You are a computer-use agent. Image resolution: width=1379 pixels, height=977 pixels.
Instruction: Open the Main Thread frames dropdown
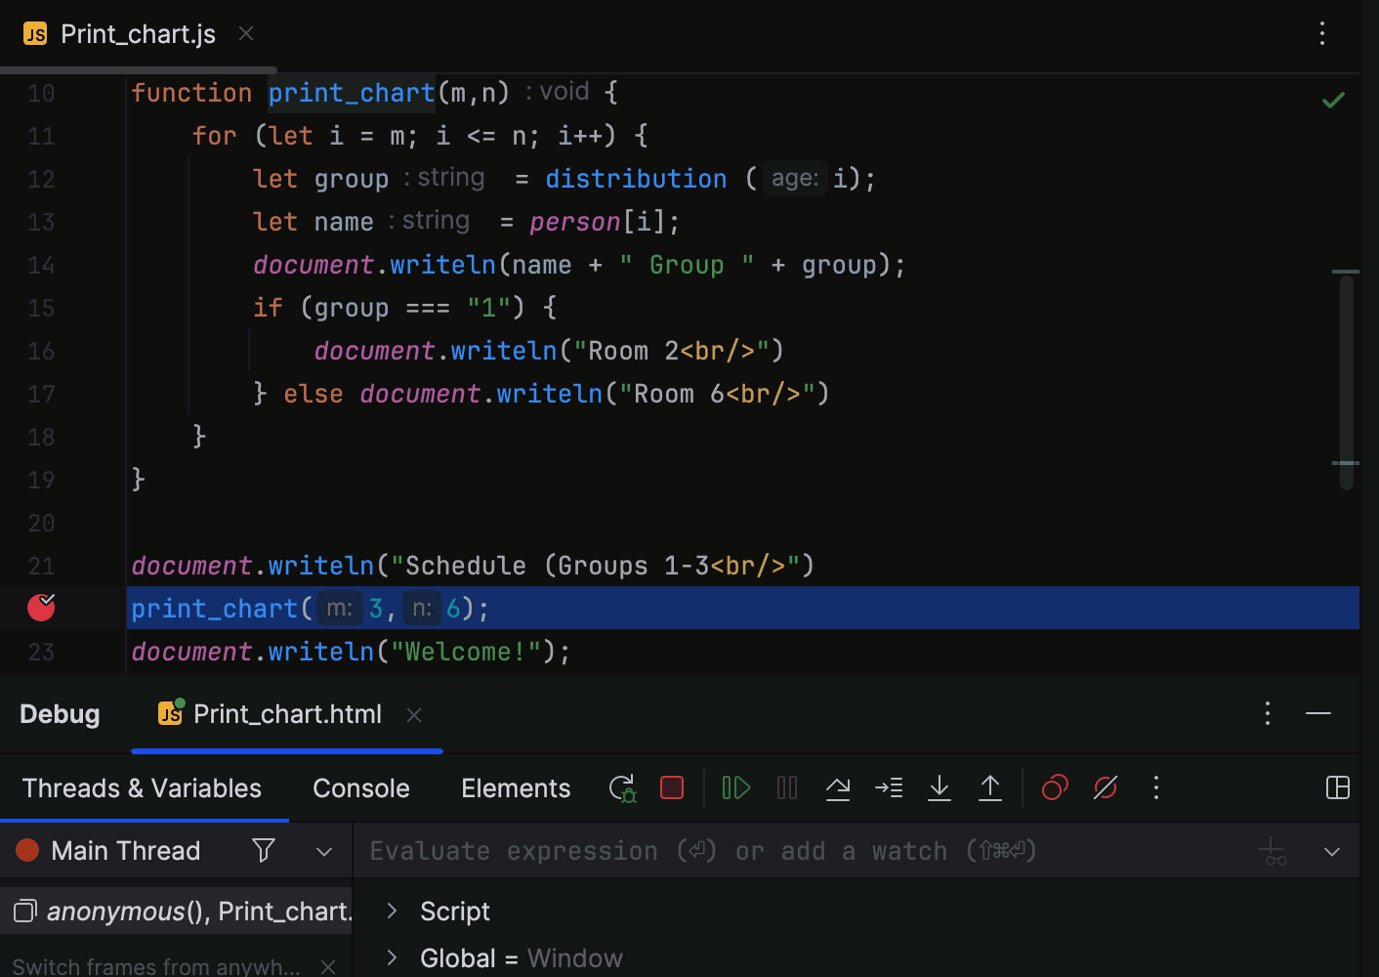tap(323, 850)
